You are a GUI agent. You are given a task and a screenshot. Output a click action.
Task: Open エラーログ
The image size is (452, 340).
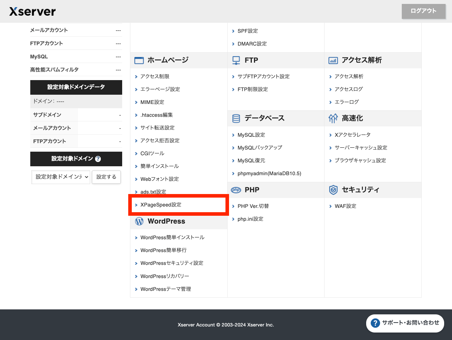[347, 102]
